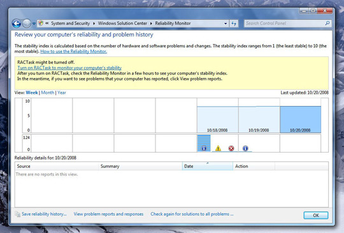Expand arrow after Windows Solution Center

tap(151, 23)
